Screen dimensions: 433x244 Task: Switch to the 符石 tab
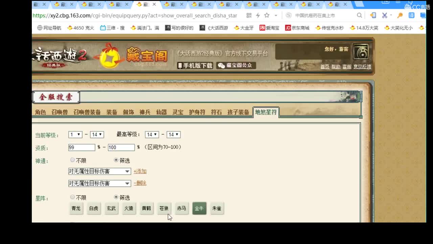216,112
